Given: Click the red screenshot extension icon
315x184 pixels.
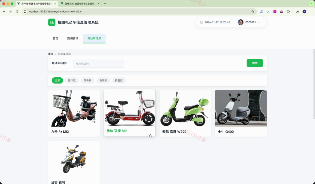Looking at the screenshot, I should pos(281,11).
